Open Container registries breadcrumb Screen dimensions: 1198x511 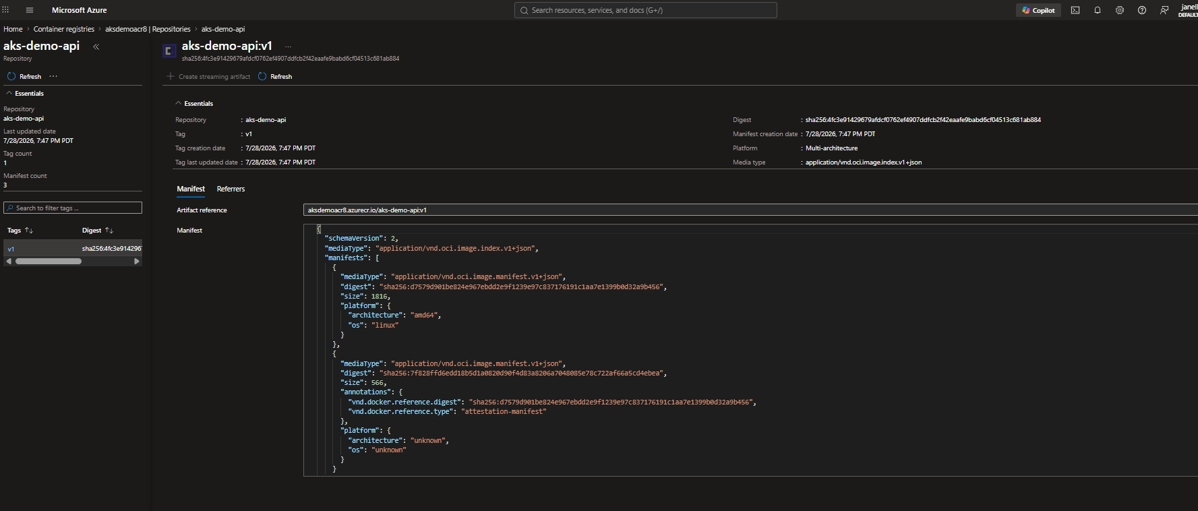point(64,29)
